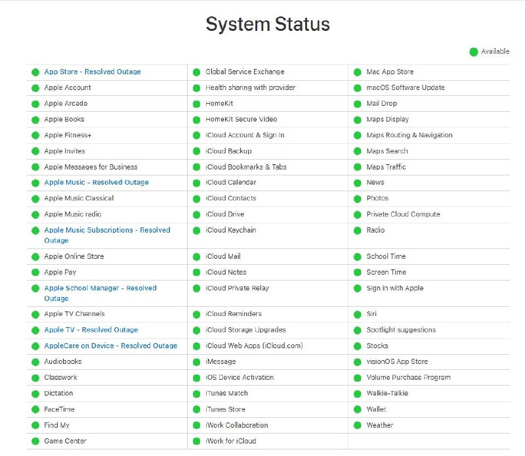
Task: Click the green dot beside Apple Fitness+
Action: coord(35,135)
